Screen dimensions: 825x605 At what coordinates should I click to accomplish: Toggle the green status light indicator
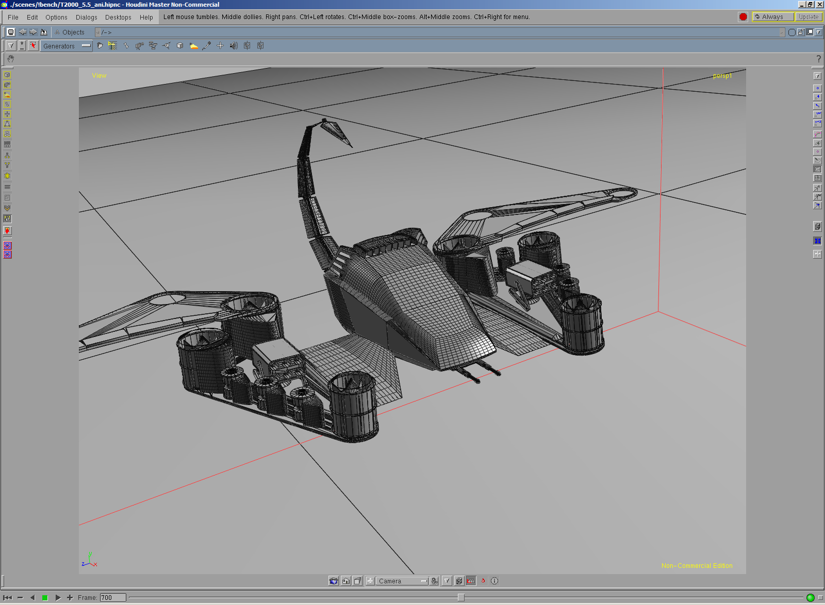coord(811,598)
